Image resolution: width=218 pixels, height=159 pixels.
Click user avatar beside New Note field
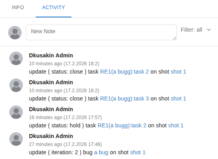[x=15, y=33]
